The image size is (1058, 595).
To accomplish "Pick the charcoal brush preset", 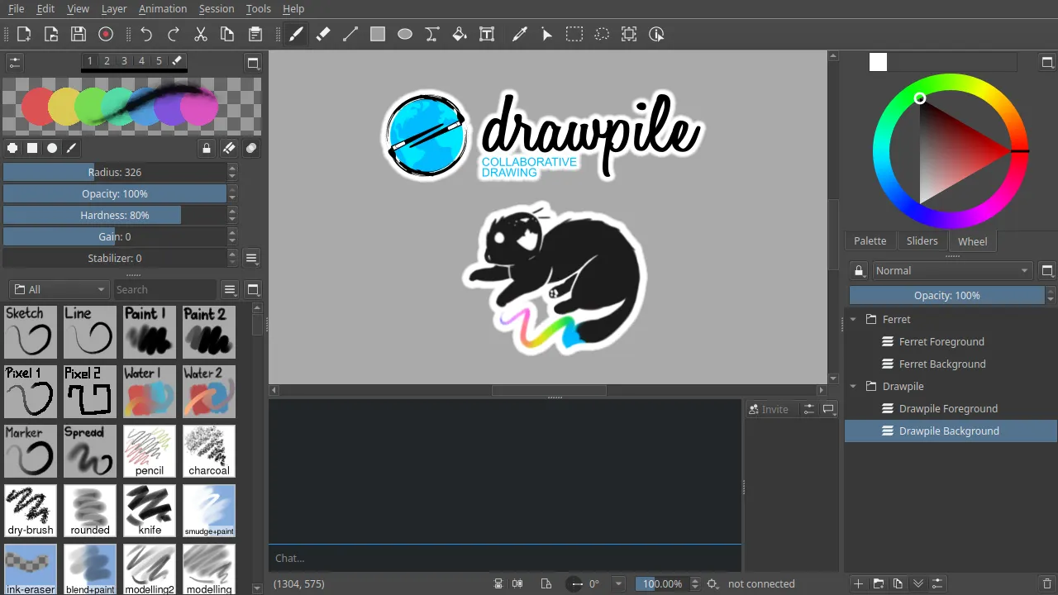I will (209, 451).
